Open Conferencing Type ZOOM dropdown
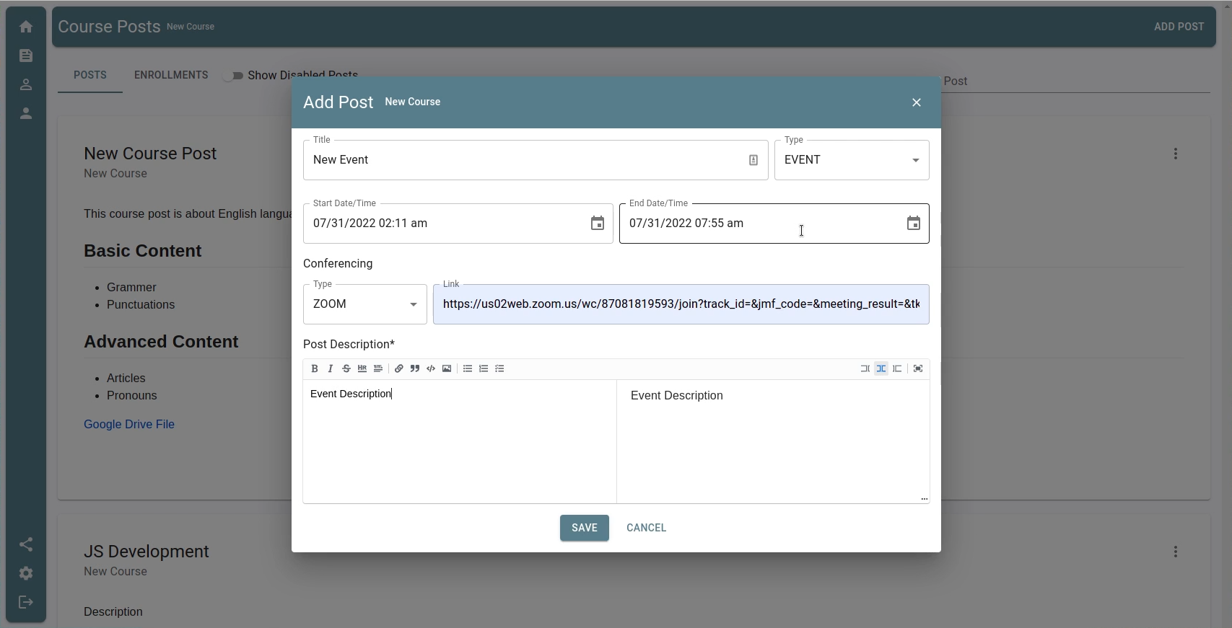The width and height of the screenshot is (1232, 628). point(365,304)
